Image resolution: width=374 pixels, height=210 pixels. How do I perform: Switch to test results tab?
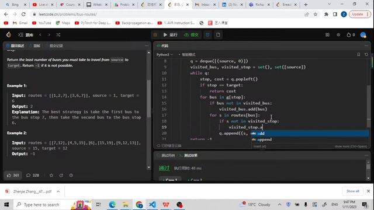(188, 156)
